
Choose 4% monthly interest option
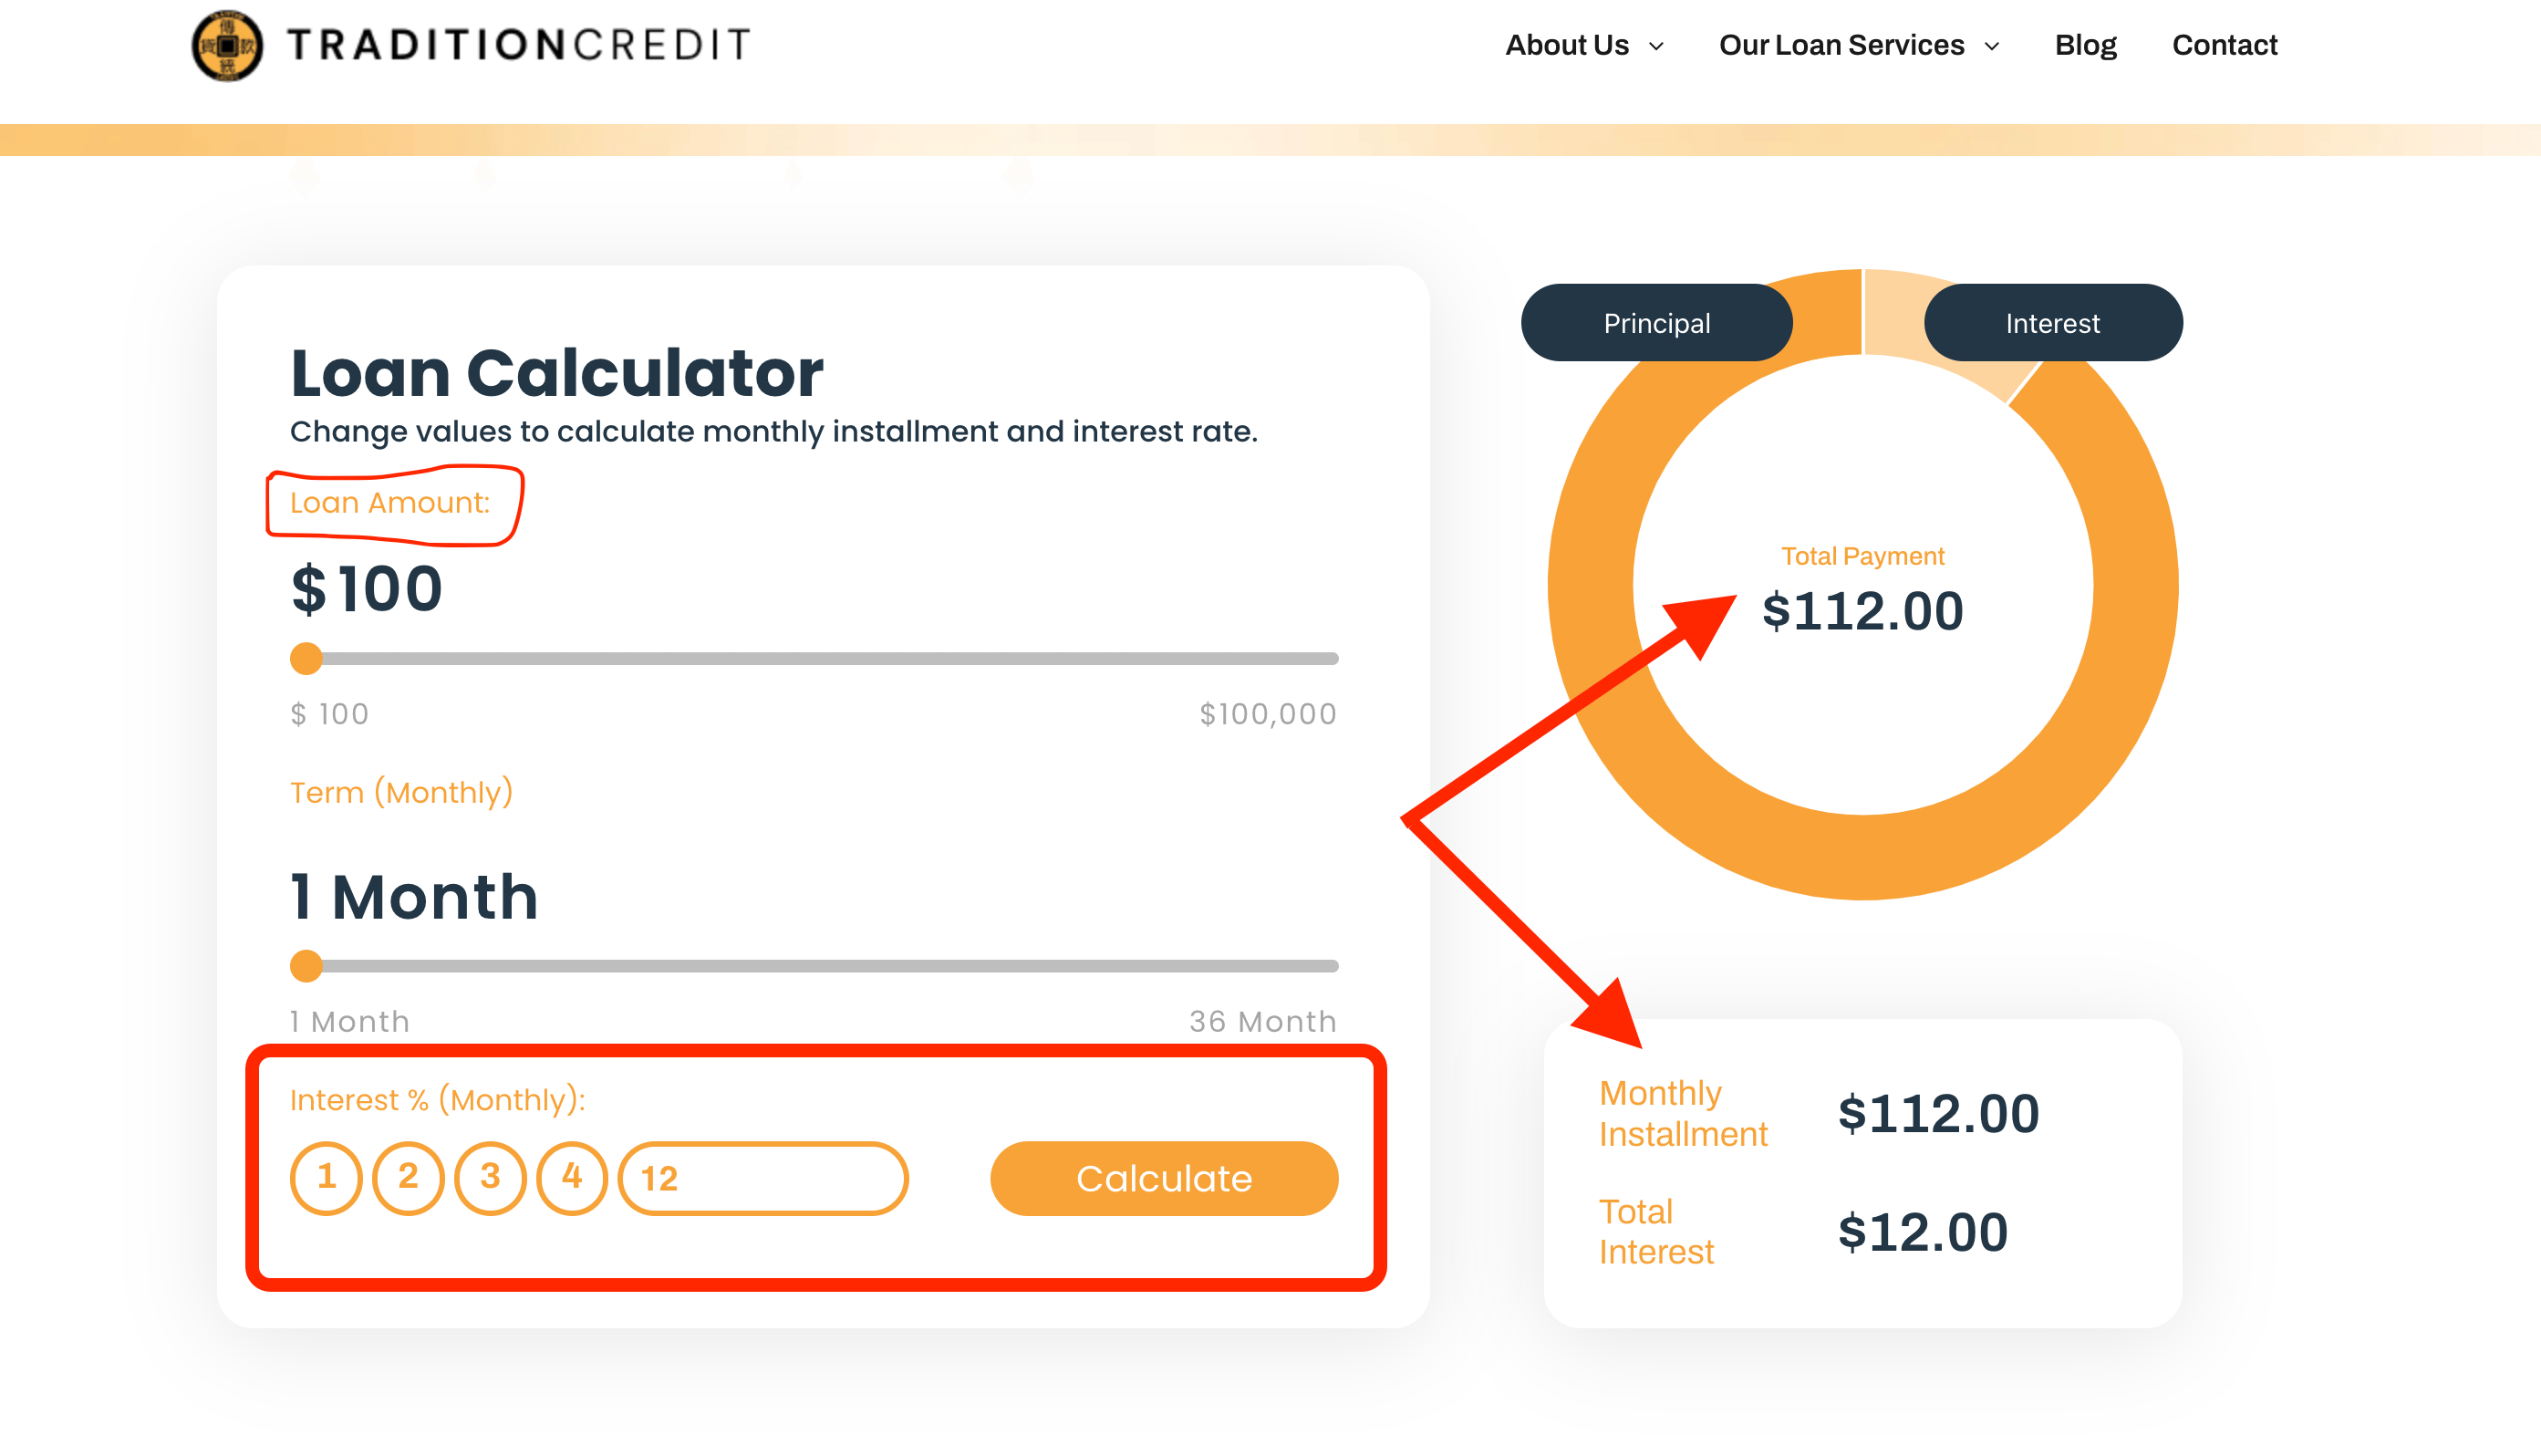[x=572, y=1178]
